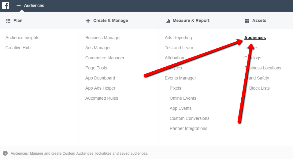The image size is (293, 159).
Task: Select Commerce Manager
Action: coord(105,58)
